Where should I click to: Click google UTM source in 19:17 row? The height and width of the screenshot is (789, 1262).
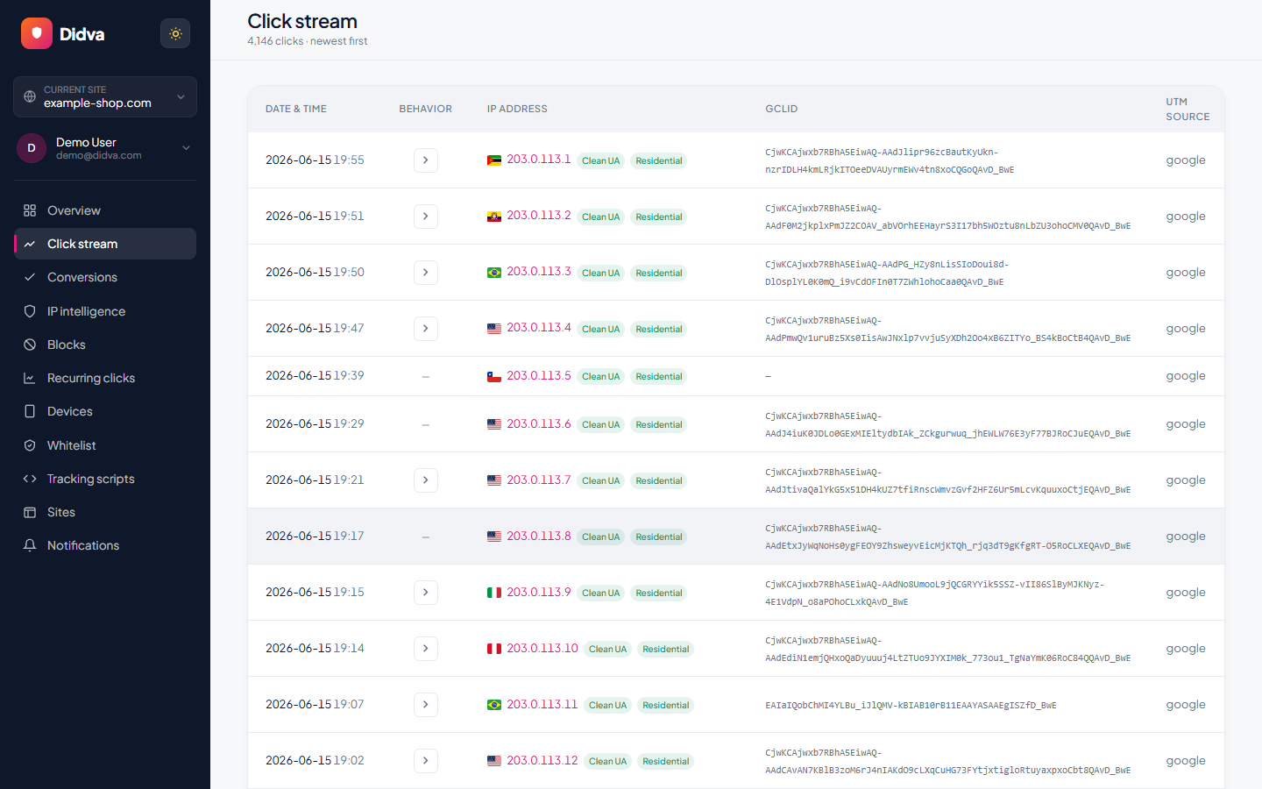click(1186, 537)
